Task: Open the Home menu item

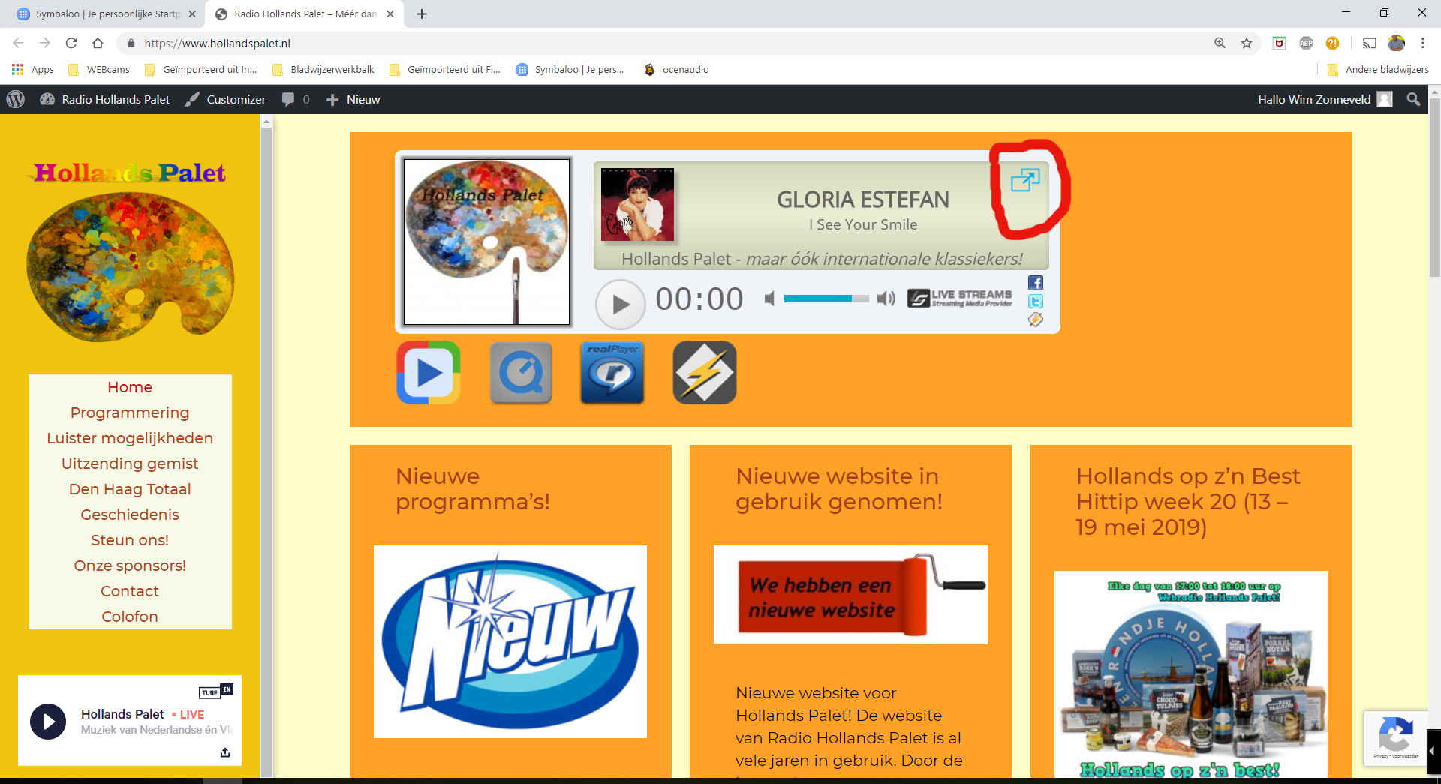Action: (x=130, y=387)
